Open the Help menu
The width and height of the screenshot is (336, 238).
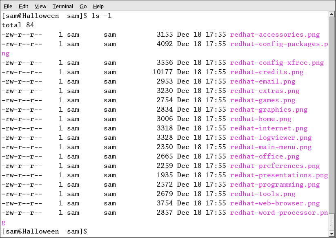98,7
